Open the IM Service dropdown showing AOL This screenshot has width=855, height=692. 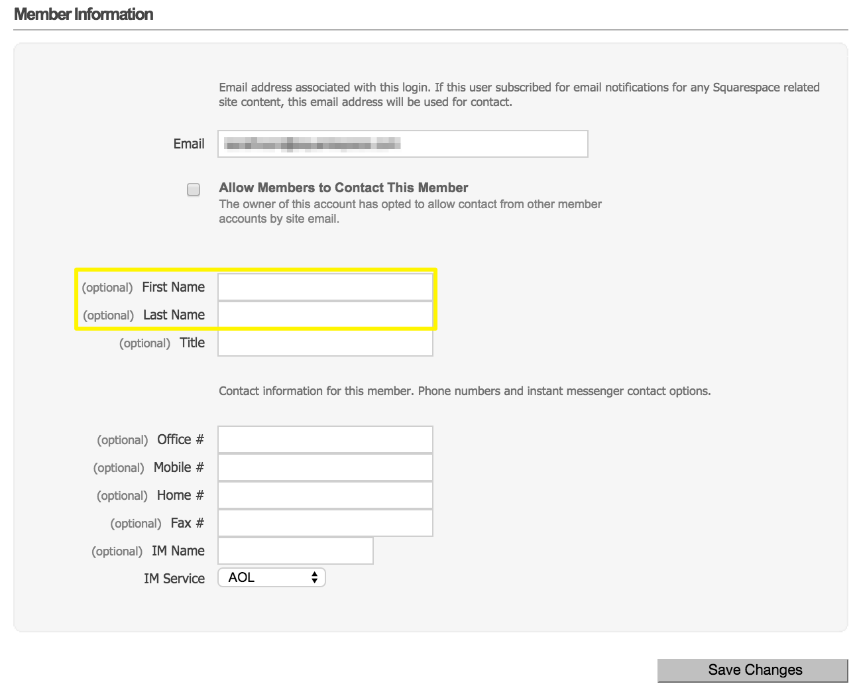(x=272, y=577)
